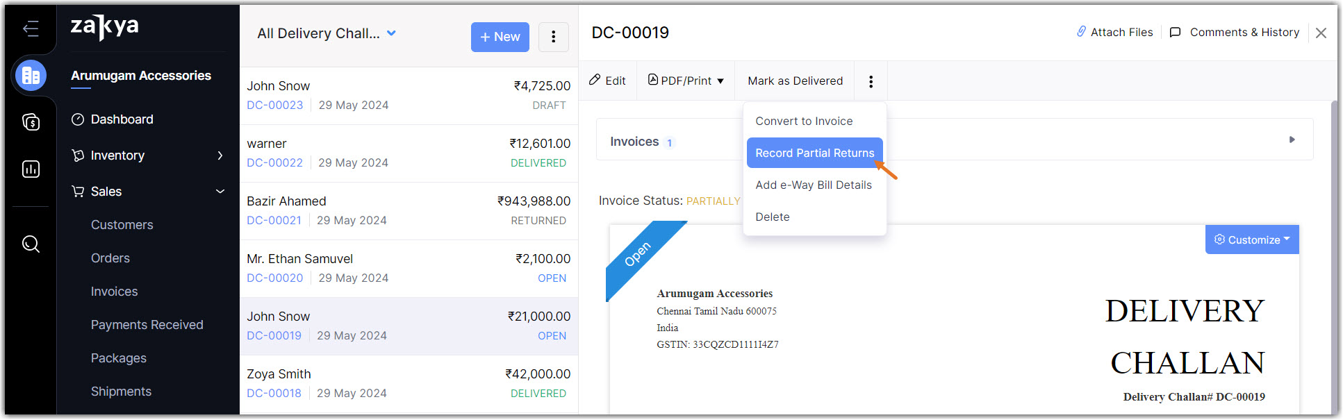The height and width of the screenshot is (420, 1343).
Task: Click Arumugam Accessories organization name in sidebar
Action: 141,76
